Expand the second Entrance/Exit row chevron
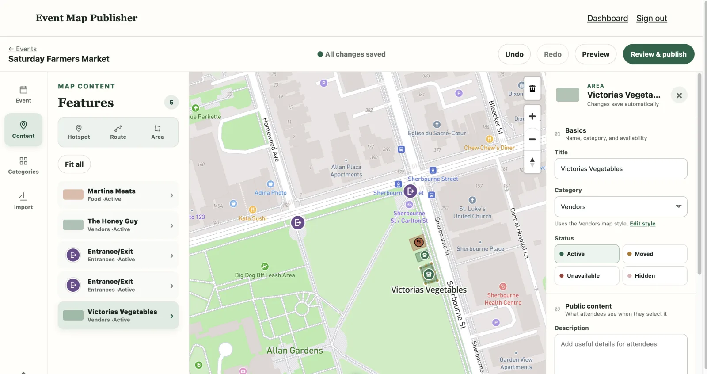707x374 pixels. 172,286
